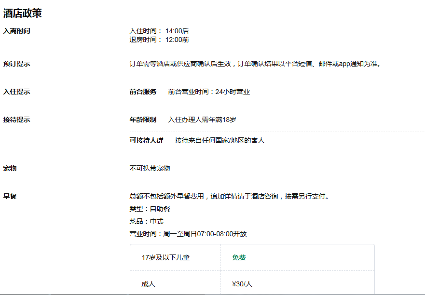Click the 24小时营业 front desk hours text

[209, 92]
